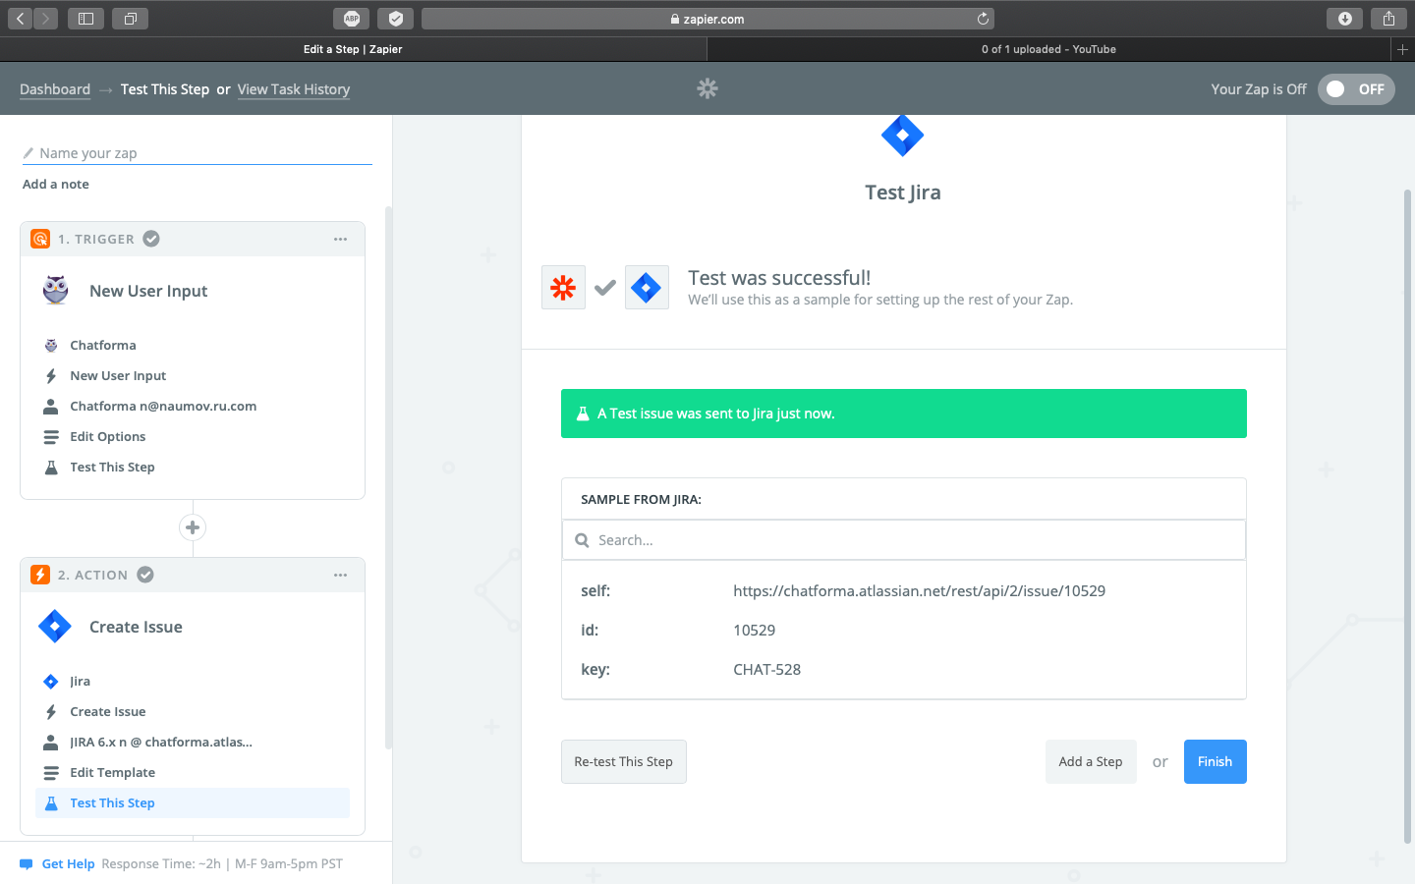Click the main page vertical scrollbar
This screenshot has width=1415, height=884.
pyautogui.click(x=1407, y=516)
